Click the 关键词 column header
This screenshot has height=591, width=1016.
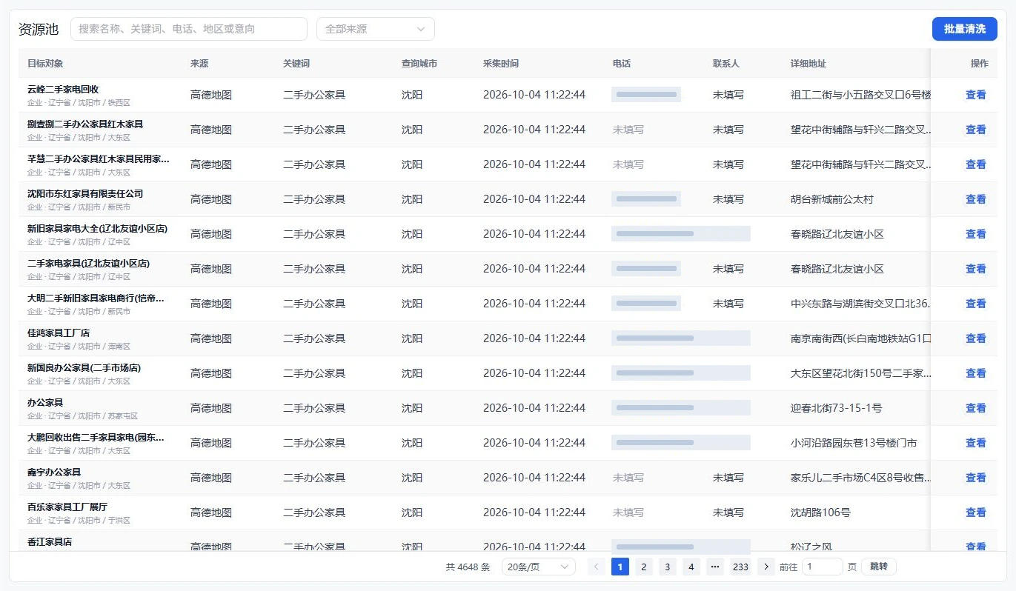coord(296,64)
